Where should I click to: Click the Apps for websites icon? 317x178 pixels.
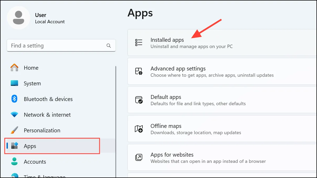[x=139, y=157]
